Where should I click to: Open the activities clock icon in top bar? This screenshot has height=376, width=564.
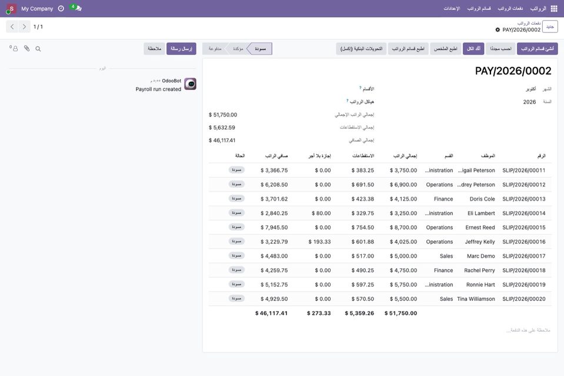coord(61,8)
